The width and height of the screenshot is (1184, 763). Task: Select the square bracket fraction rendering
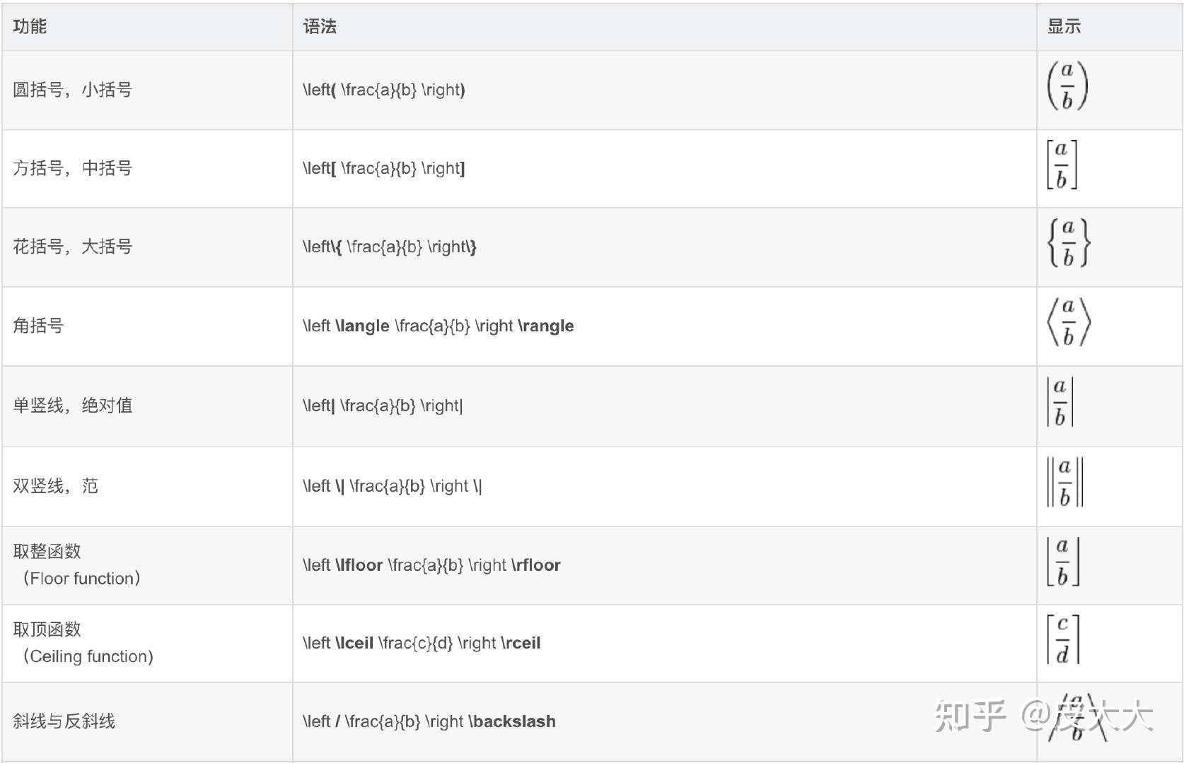tap(1062, 165)
